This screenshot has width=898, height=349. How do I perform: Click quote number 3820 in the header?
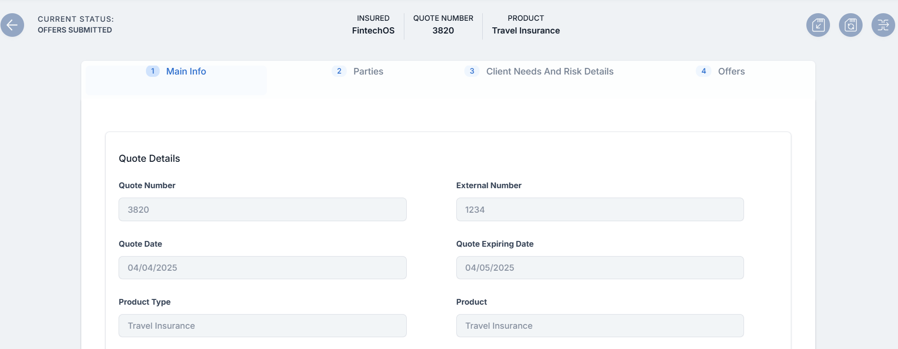443,31
